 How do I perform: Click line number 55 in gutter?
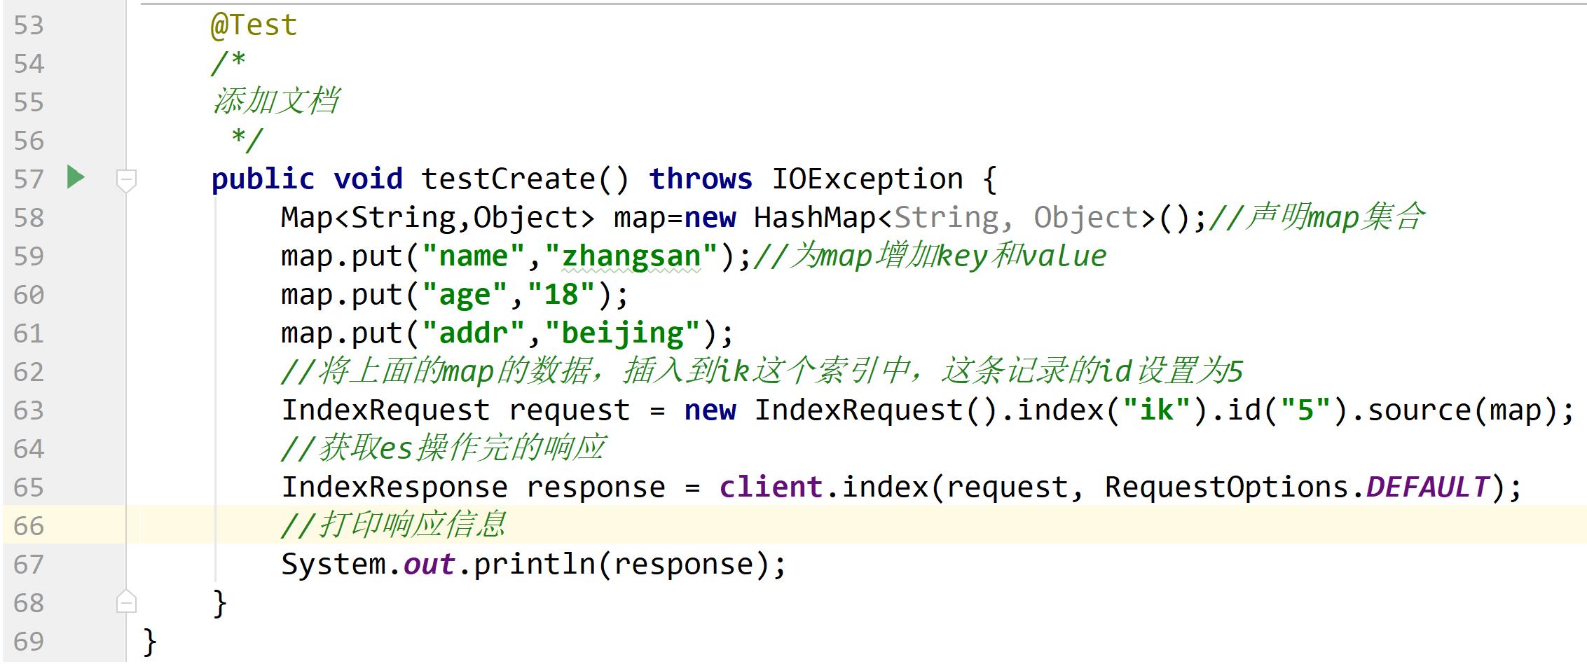[29, 103]
